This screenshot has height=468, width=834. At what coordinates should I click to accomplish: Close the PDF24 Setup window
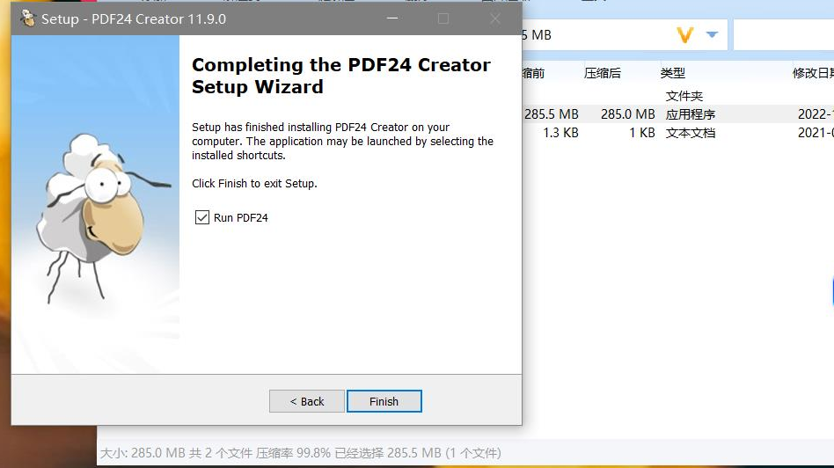(495, 18)
